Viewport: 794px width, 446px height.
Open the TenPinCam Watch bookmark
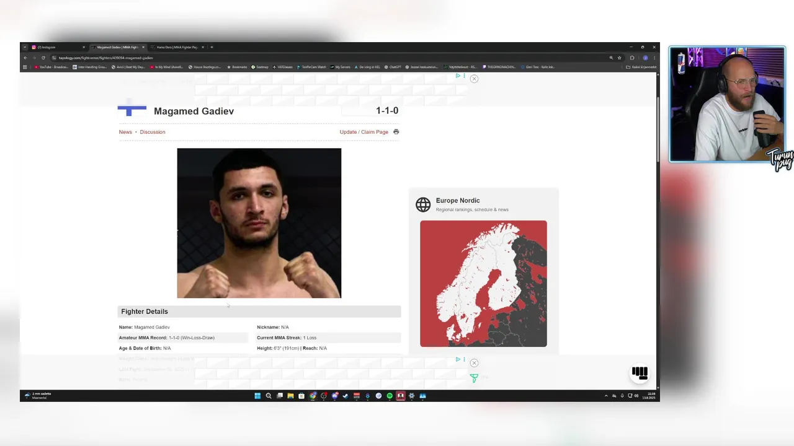pos(312,67)
